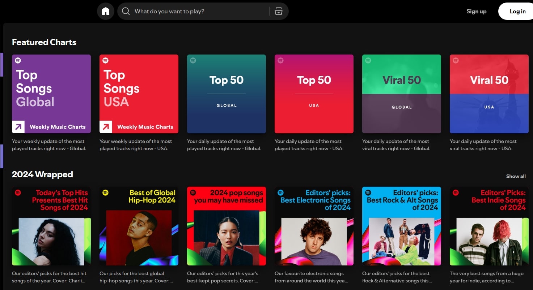Open Browse via the icon in the search bar
This screenshot has width=533, height=290.
pyautogui.click(x=278, y=11)
